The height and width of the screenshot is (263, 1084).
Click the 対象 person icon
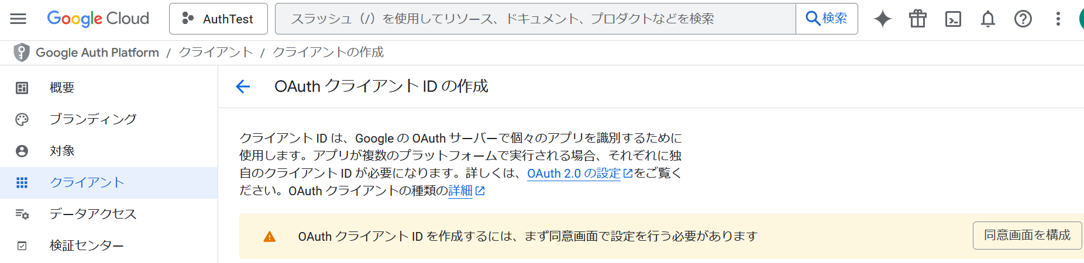(x=22, y=151)
